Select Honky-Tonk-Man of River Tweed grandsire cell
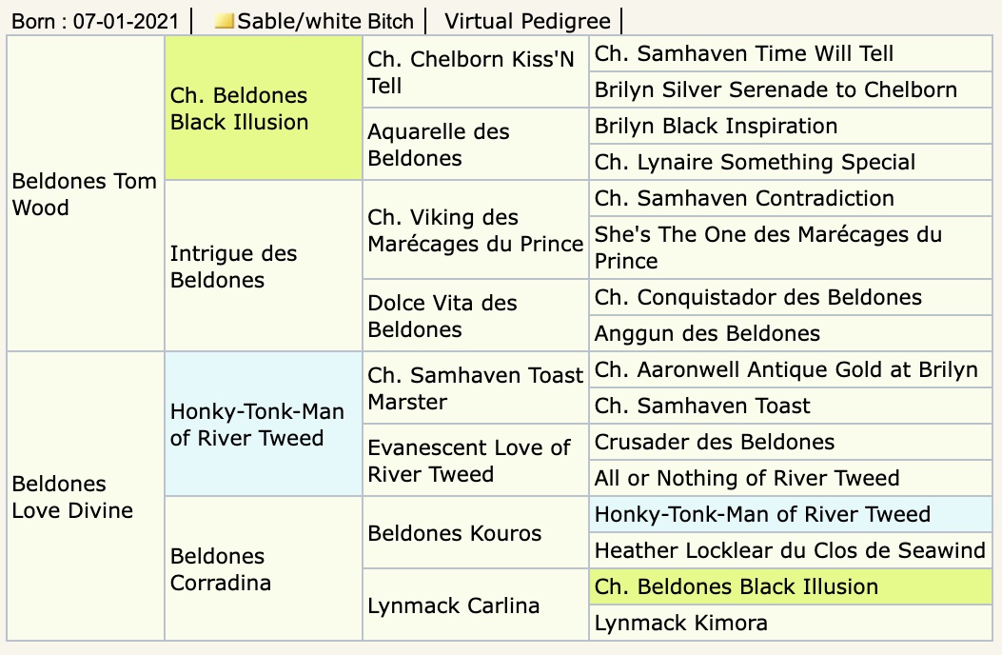The width and height of the screenshot is (1002, 655). pos(257,424)
